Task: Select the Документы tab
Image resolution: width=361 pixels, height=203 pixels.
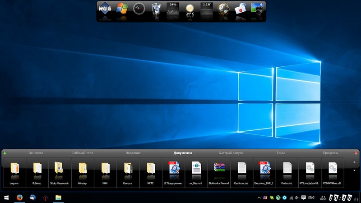Action: tap(183, 153)
